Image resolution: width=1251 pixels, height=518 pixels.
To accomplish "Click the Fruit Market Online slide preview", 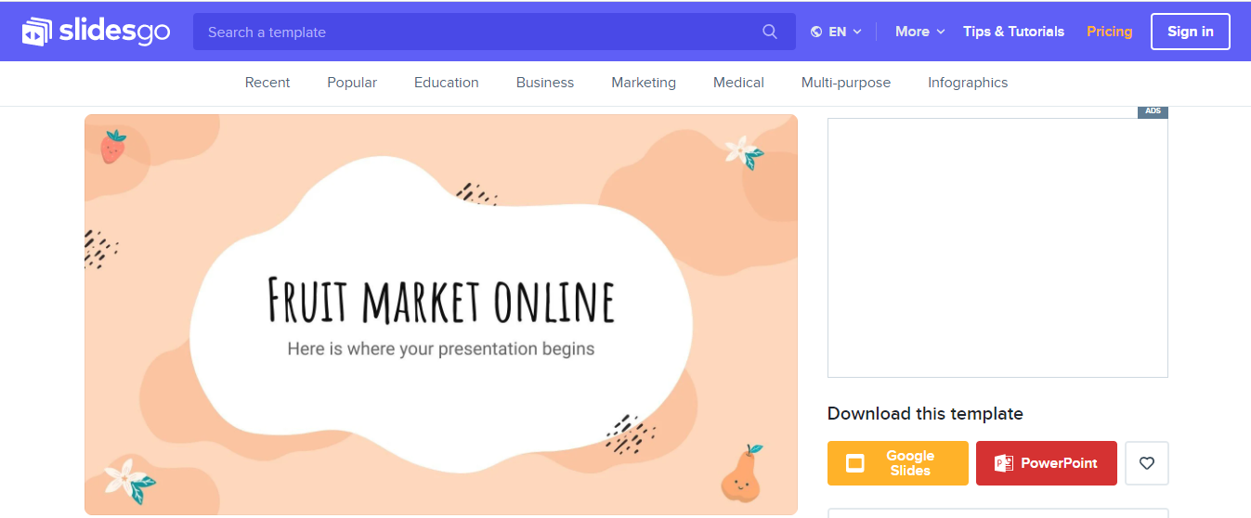I will (x=441, y=315).
